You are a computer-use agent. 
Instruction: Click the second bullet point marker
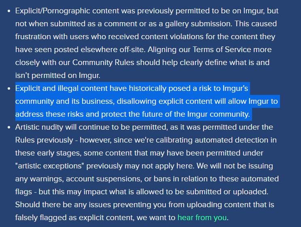coord(9,88)
